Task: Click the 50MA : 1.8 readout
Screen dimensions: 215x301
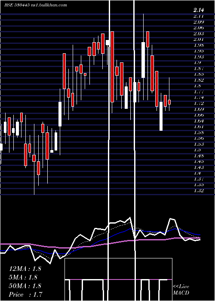Action: tap(25, 286)
